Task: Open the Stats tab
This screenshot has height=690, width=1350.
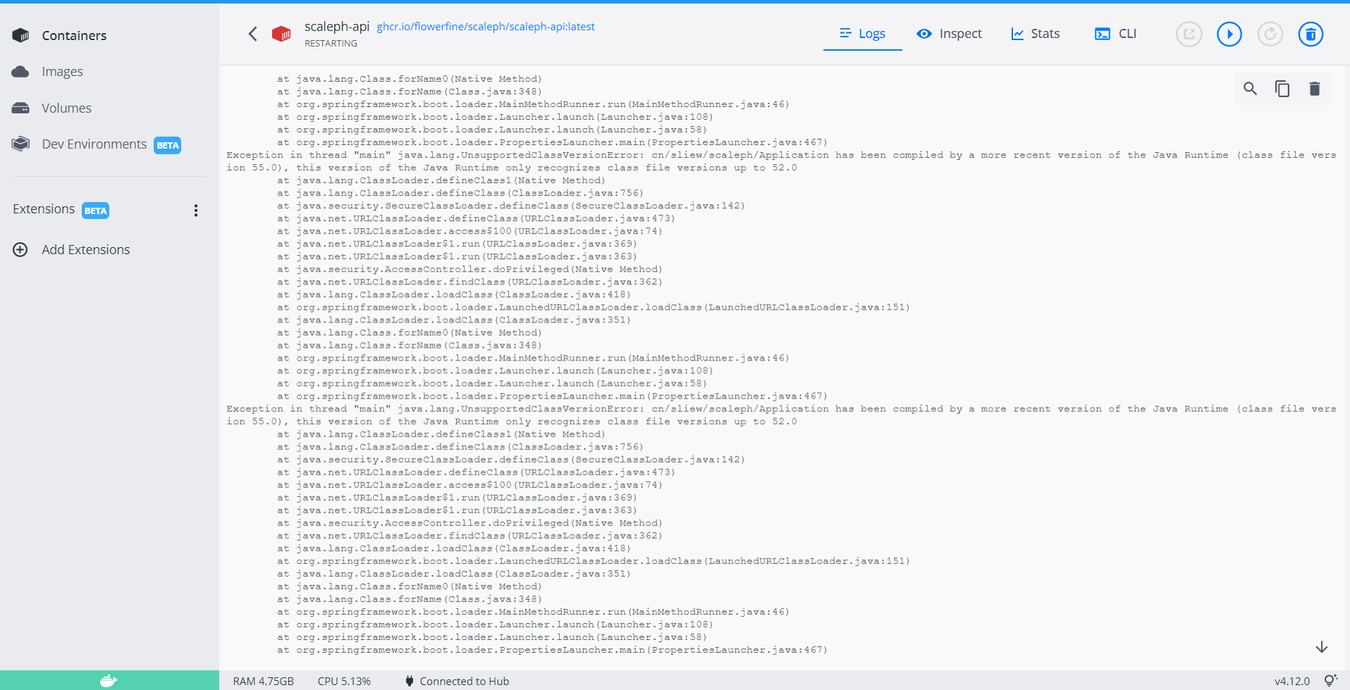Action: [x=1035, y=33]
